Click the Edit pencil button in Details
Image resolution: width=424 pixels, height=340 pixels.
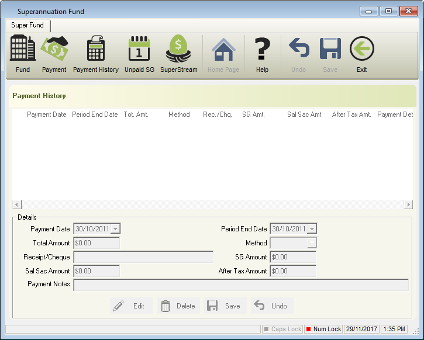(132, 306)
